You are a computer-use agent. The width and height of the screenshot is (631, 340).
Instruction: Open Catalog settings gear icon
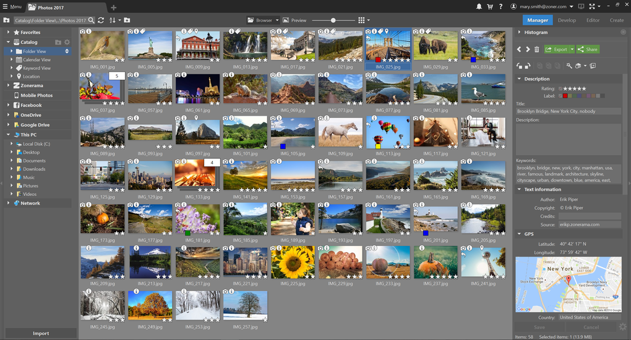[67, 42]
